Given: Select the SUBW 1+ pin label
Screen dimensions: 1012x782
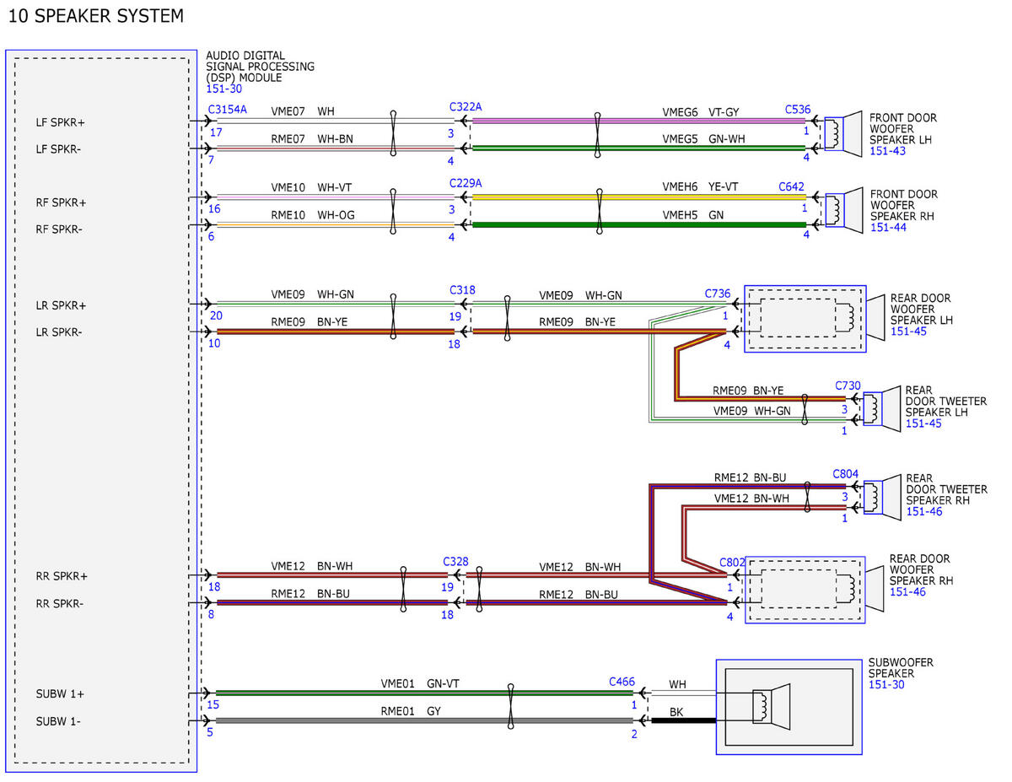Looking at the screenshot, I should pyautogui.click(x=61, y=694).
